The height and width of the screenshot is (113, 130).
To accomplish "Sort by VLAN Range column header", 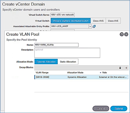I will click(42, 73).
